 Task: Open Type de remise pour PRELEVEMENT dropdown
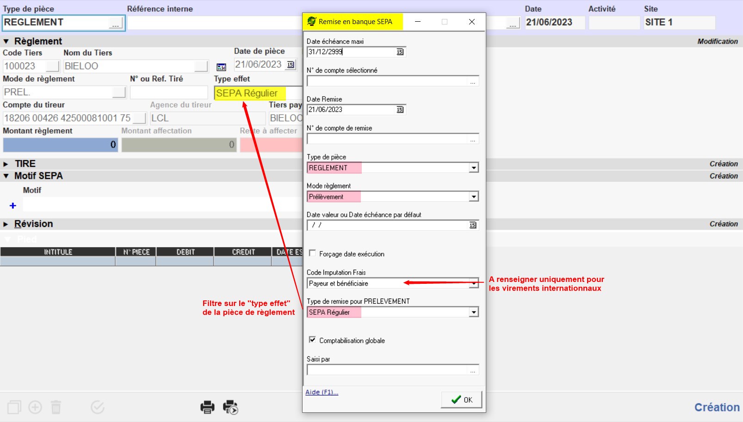click(x=473, y=312)
